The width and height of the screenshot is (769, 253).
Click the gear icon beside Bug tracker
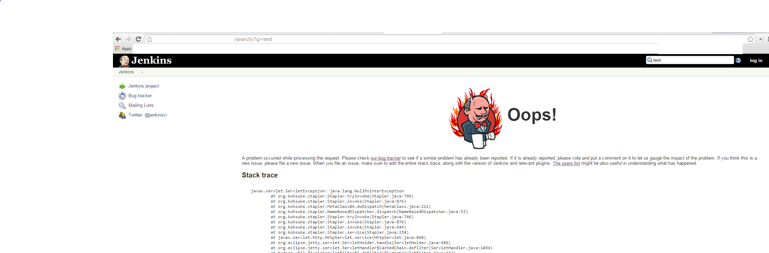[122, 96]
